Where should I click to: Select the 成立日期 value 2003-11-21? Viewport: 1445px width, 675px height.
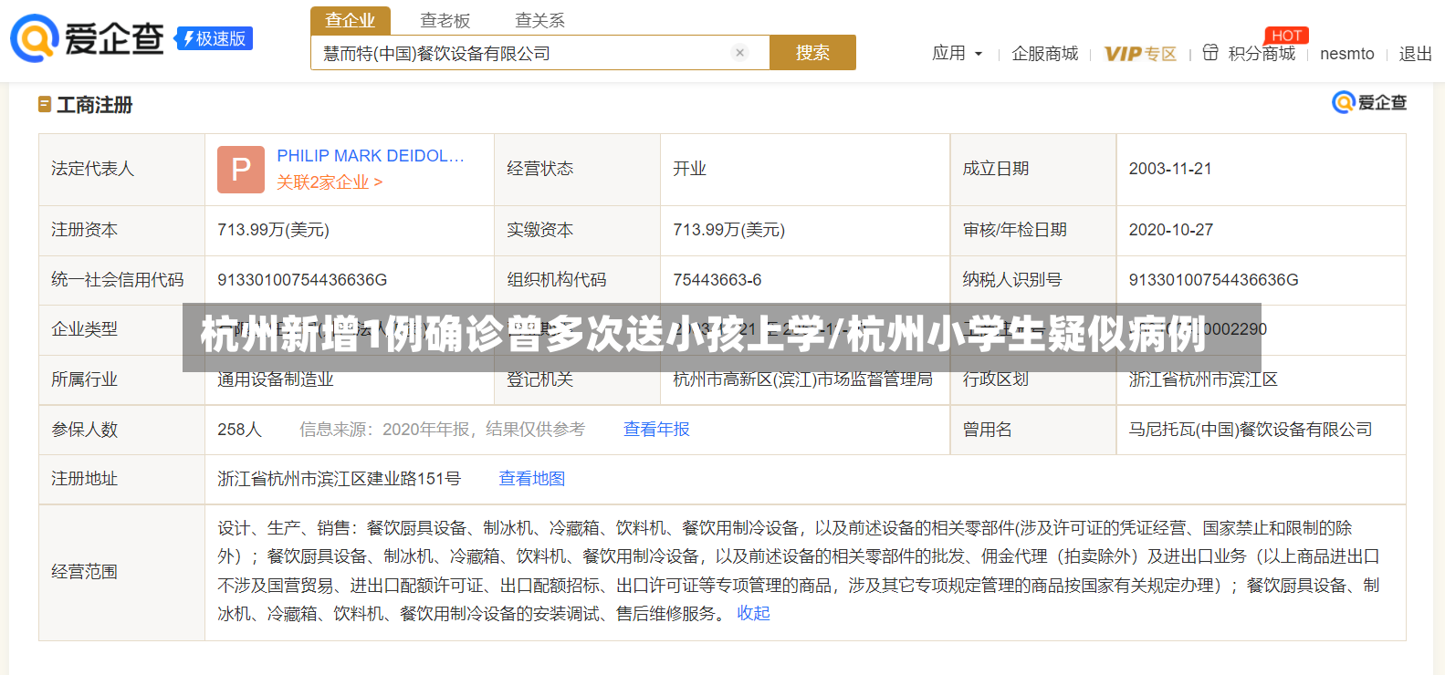point(1170,169)
